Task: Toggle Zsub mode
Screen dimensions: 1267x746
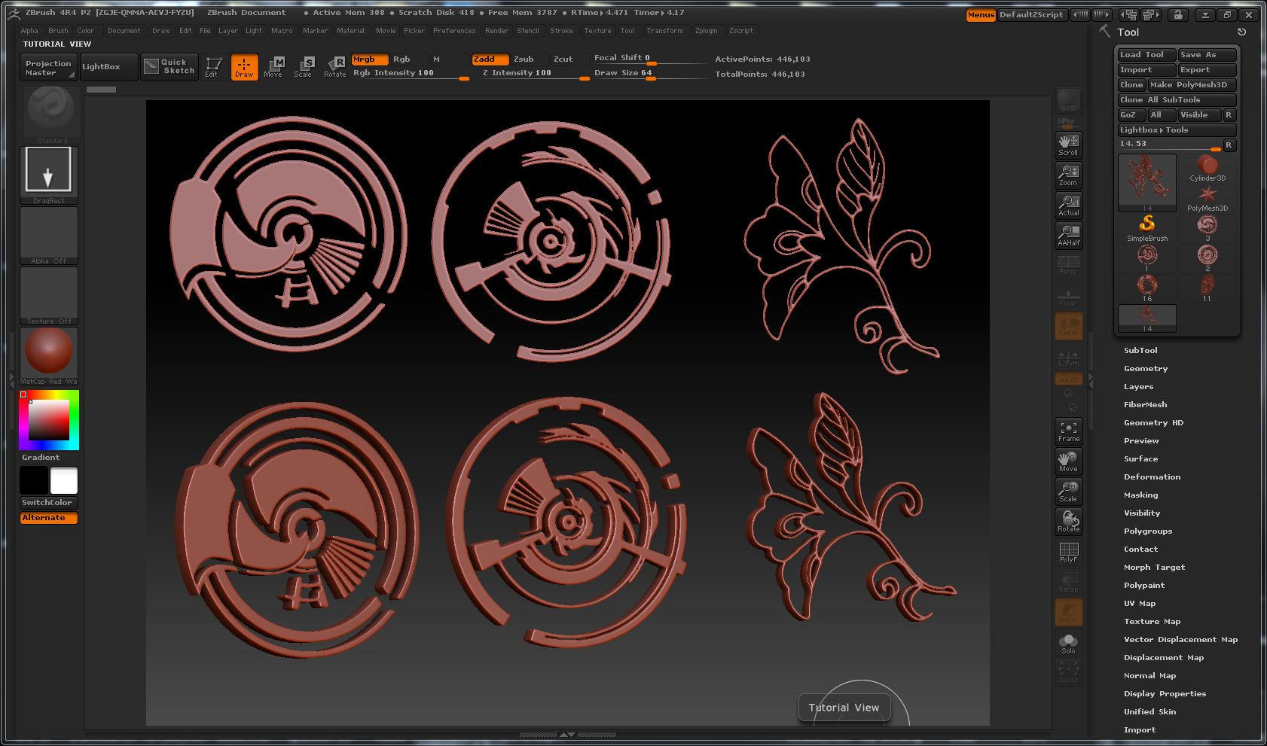Action: (x=530, y=59)
